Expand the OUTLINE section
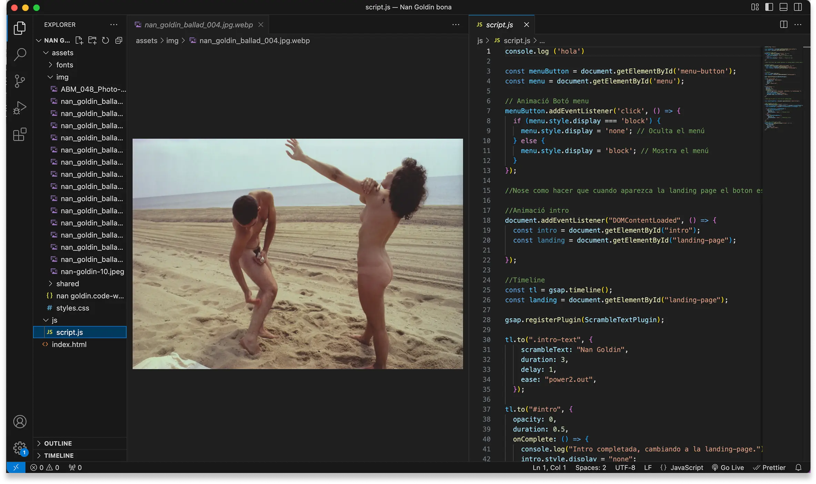This screenshot has width=816, height=484. (80, 443)
